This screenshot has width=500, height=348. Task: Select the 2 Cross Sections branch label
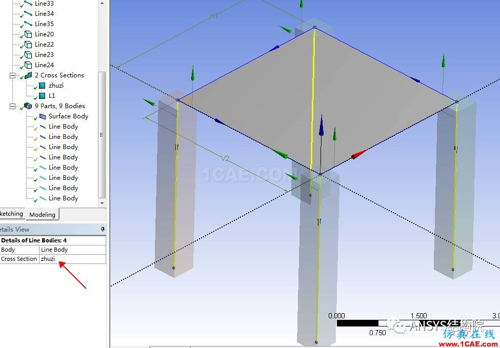click(x=59, y=75)
